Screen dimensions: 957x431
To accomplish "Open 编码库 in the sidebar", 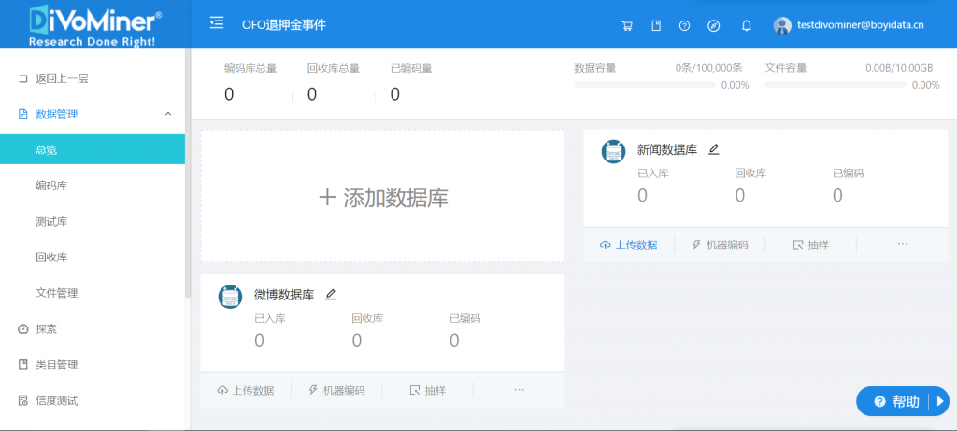I will point(51,186).
